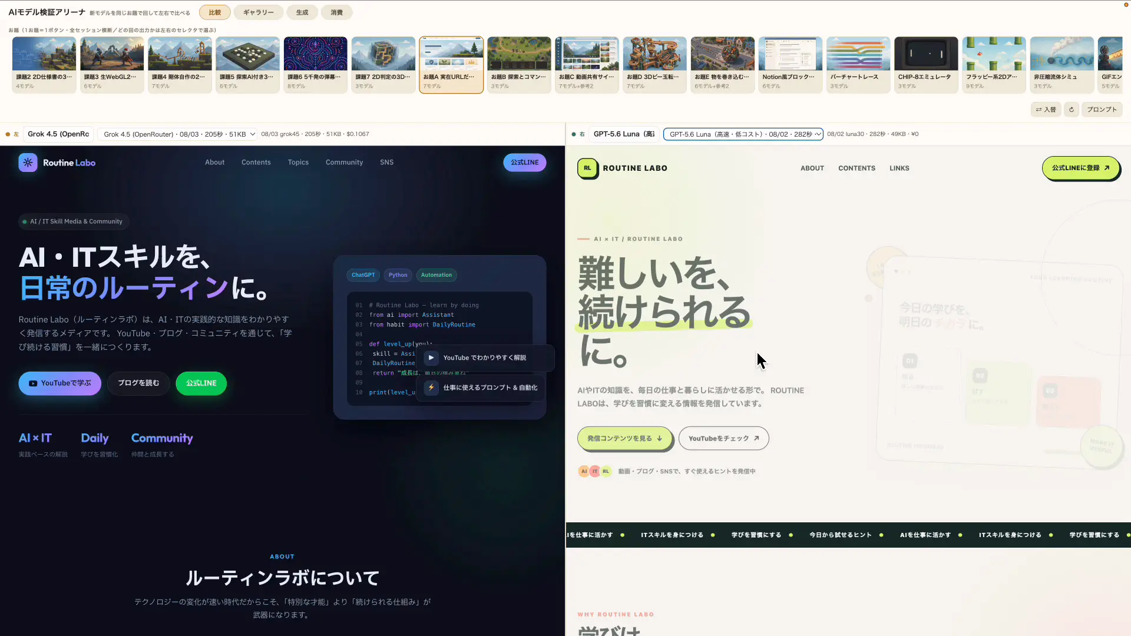Select thumbnail 課題7 2D判定の3D

click(383, 65)
